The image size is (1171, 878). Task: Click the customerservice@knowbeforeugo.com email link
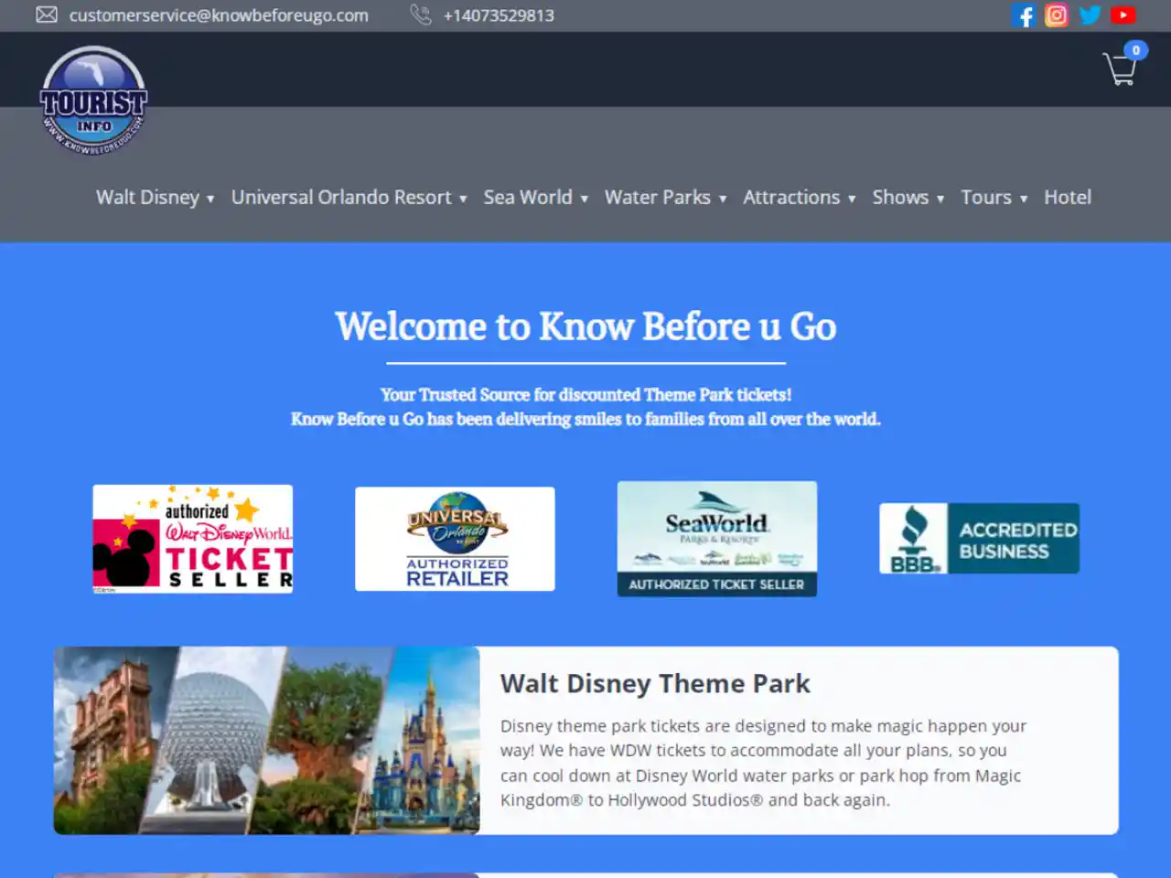point(219,16)
